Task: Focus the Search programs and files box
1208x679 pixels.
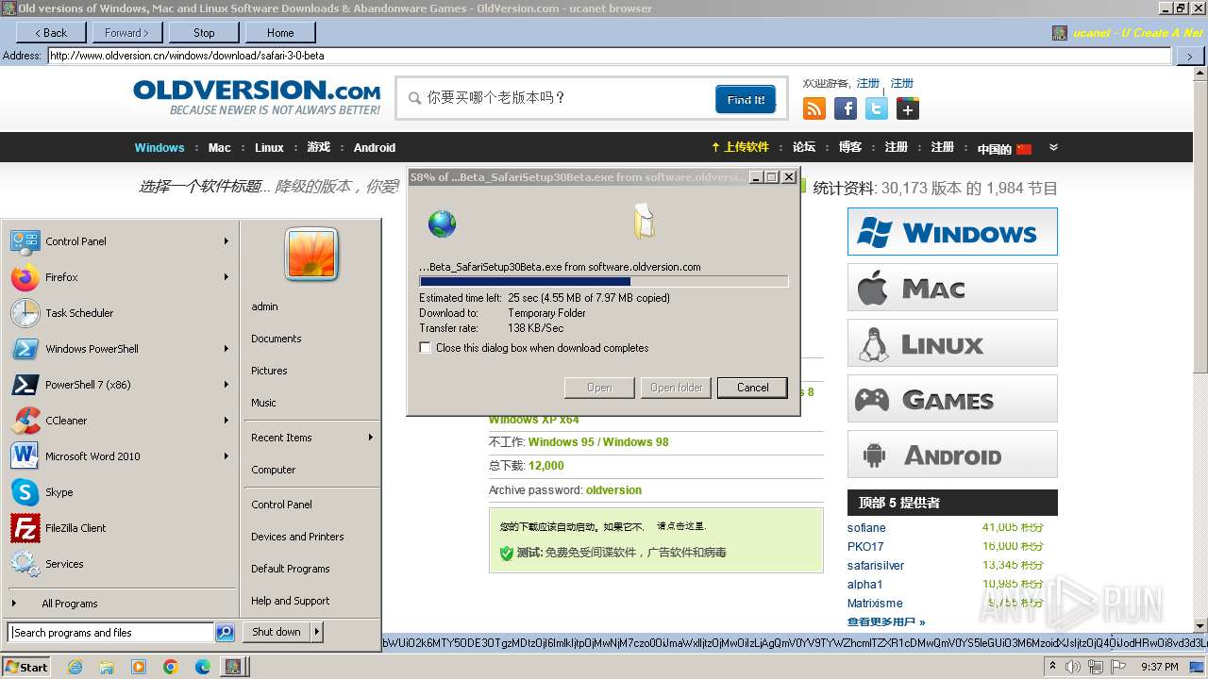Action: pos(111,633)
